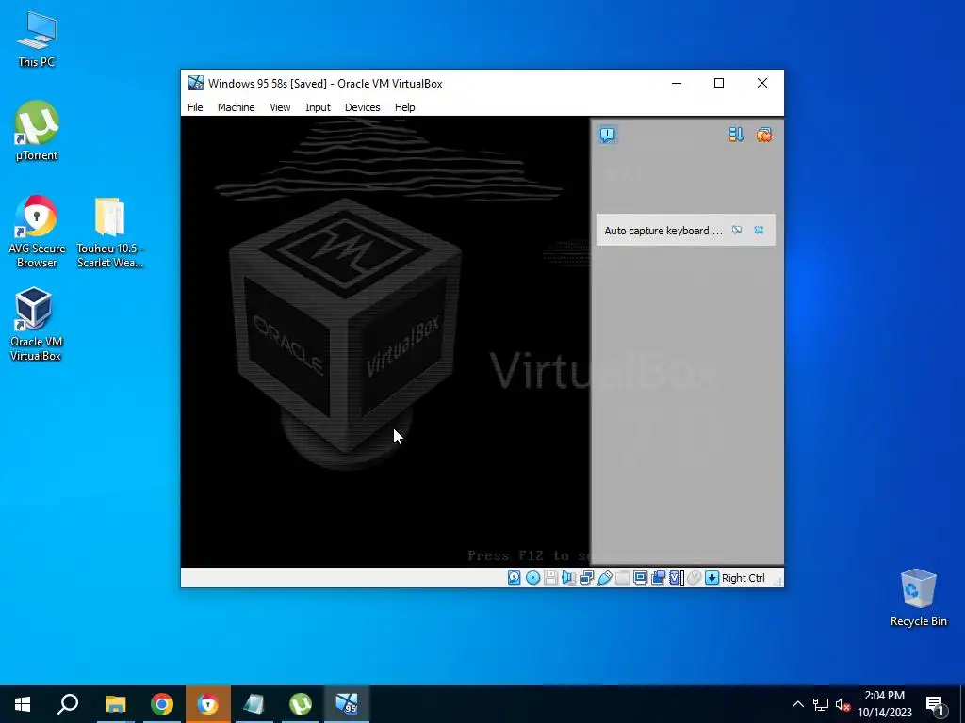Click the notification order sort icon
The width and height of the screenshot is (965, 723).
(x=736, y=135)
